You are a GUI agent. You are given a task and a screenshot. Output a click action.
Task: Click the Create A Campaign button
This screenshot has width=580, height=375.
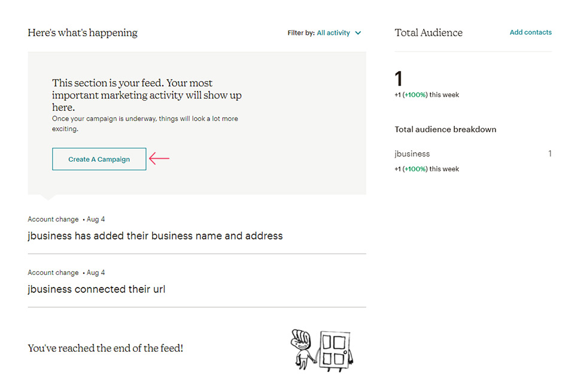click(x=99, y=159)
